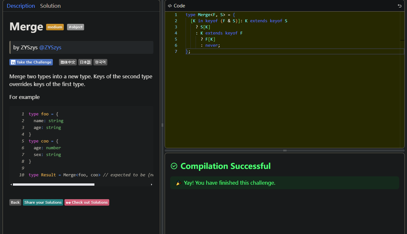407x234 pixels.
Task: Click the vertical panel splitter handle
Action: click(x=162, y=125)
